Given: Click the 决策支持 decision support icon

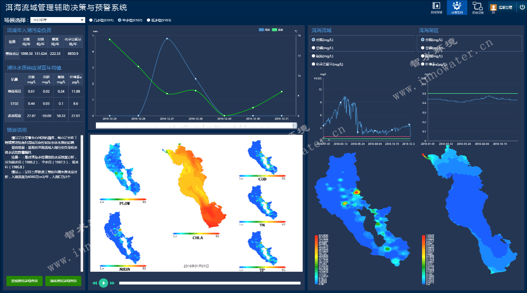Looking at the screenshot, I should pyautogui.click(x=457, y=7).
